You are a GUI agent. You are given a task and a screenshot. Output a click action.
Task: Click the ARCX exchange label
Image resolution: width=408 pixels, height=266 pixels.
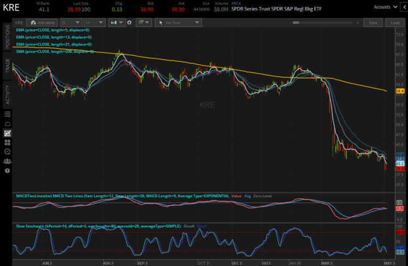(236, 3)
